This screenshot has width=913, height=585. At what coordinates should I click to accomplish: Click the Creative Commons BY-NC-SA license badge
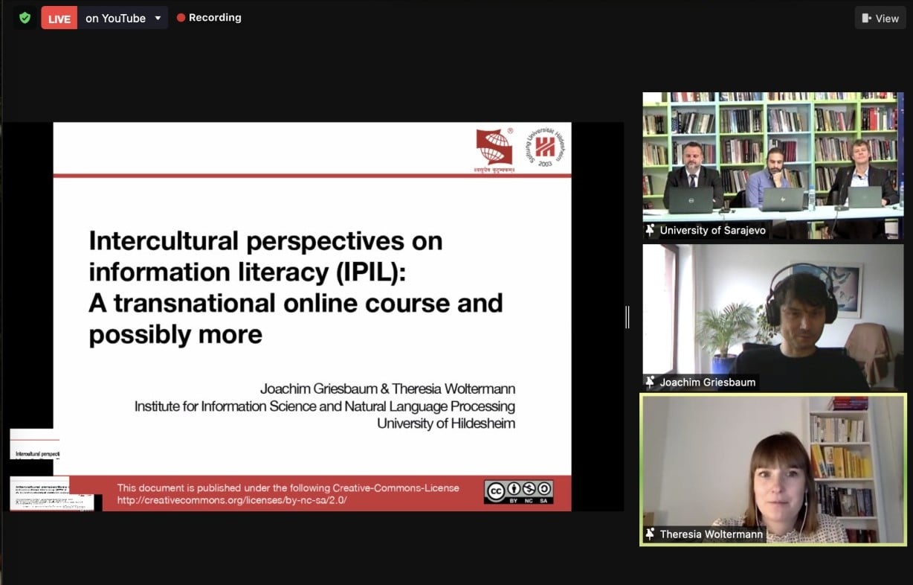click(x=519, y=492)
